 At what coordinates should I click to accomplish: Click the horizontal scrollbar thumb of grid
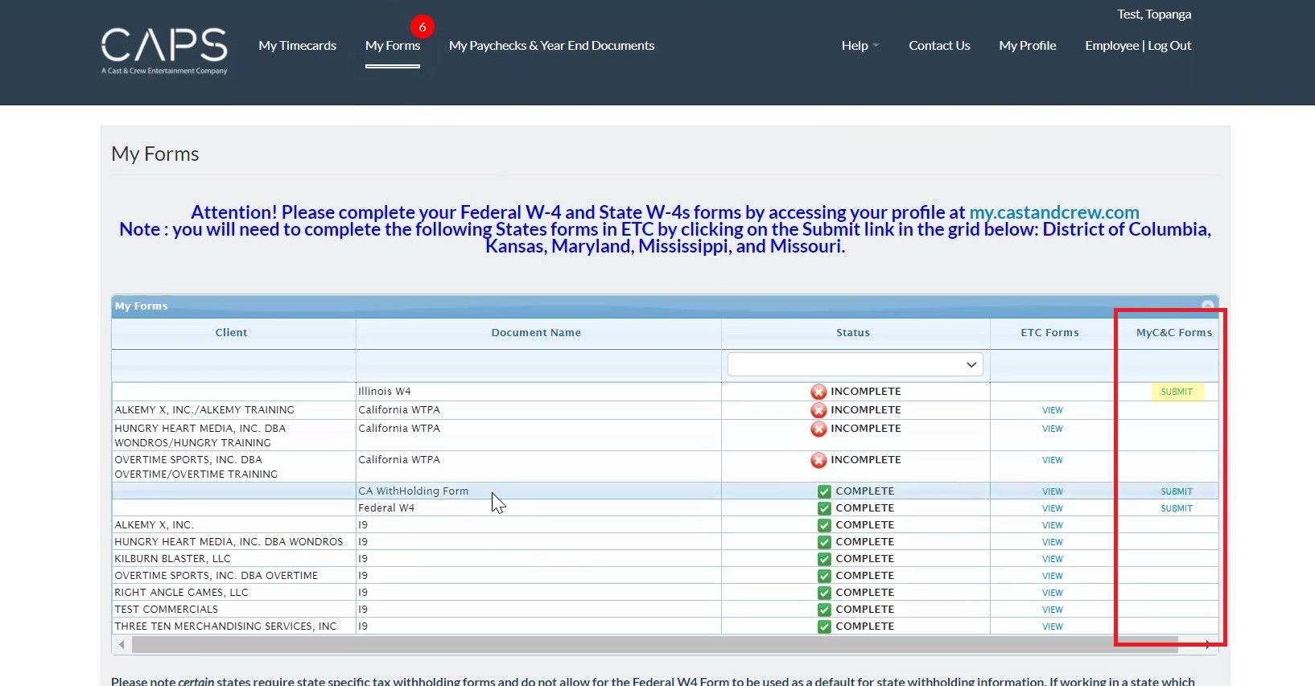point(655,644)
